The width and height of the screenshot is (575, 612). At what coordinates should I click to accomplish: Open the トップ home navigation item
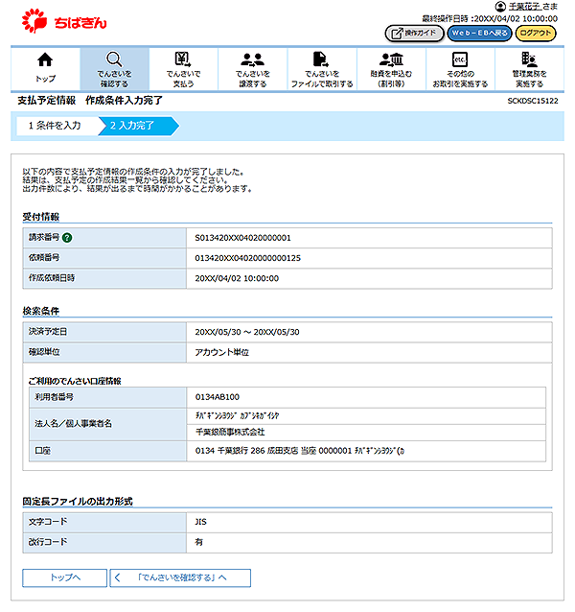click(46, 69)
